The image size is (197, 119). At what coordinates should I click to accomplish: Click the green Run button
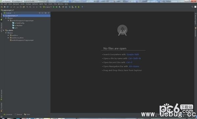coord(54,7)
